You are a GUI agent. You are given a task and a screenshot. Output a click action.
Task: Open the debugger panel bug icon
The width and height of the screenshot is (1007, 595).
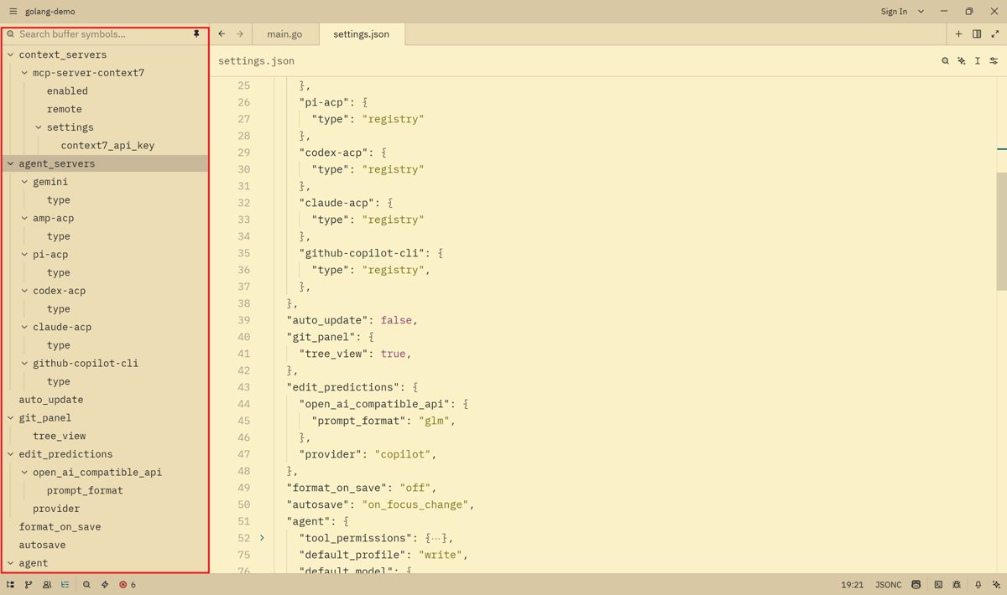(x=957, y=585)
